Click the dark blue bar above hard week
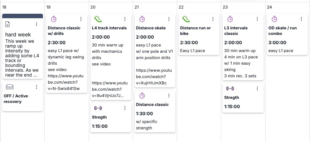Viewport: 311px width, 142px height. 23,16
